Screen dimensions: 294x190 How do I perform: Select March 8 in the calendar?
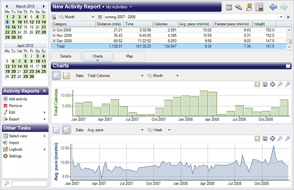7,22
